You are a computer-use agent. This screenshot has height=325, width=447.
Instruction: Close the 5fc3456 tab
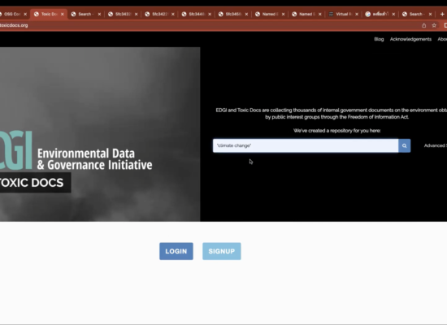pos(246,14)
